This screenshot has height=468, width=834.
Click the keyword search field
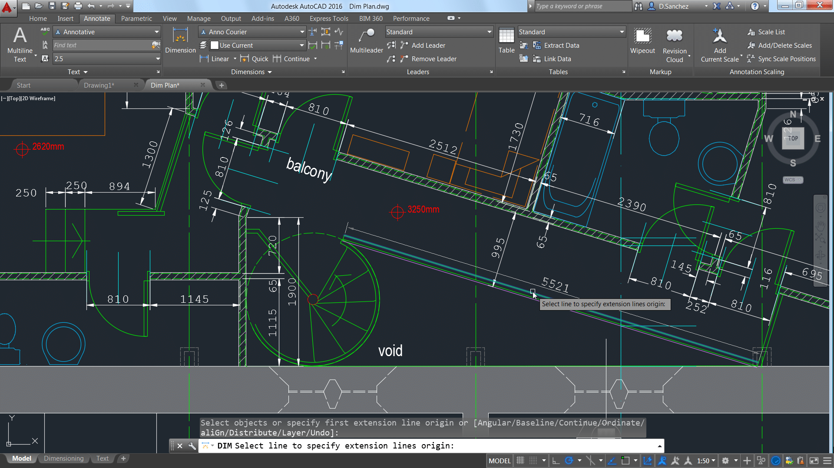582,6
